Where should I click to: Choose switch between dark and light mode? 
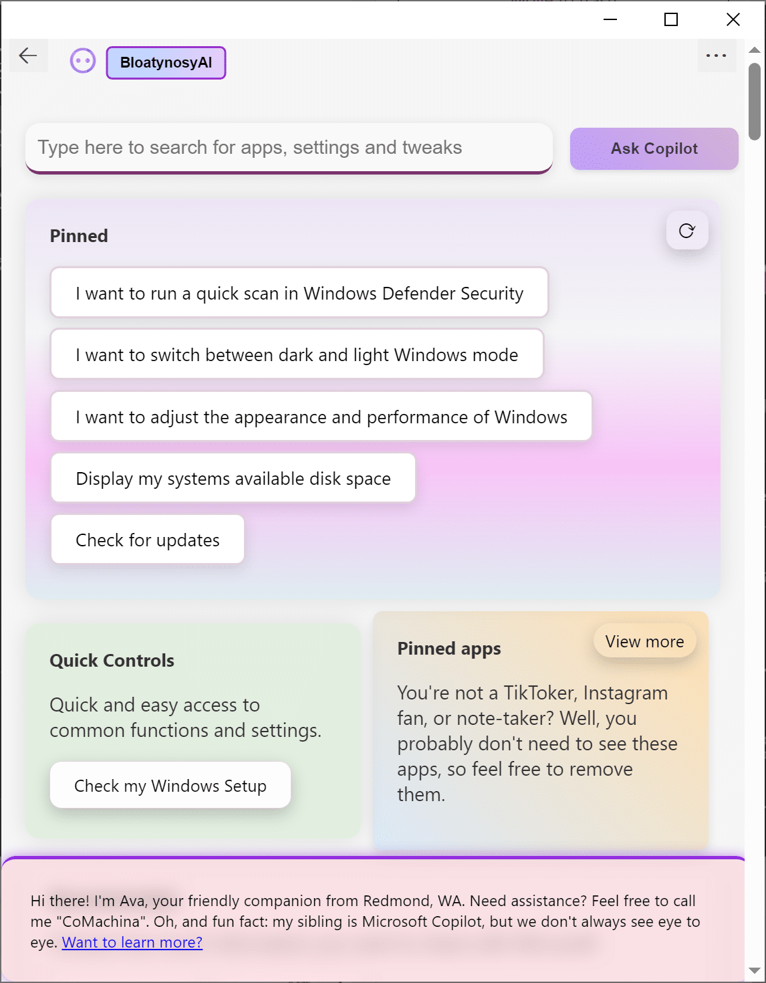pos(297,354)
